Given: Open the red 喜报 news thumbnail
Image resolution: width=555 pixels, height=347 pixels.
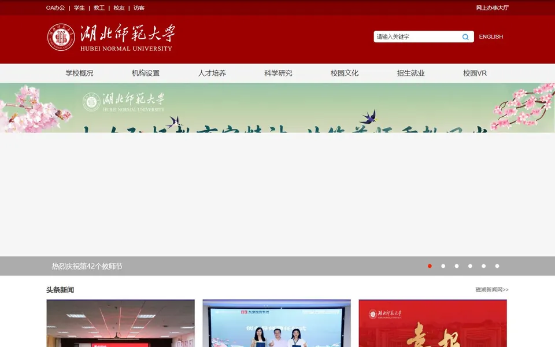Looking at the screenshot, I should click(432, 323).
